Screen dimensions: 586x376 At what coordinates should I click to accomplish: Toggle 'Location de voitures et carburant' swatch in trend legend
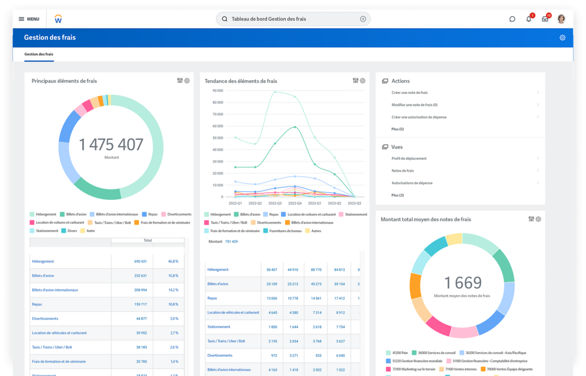(x=284, y=214)
